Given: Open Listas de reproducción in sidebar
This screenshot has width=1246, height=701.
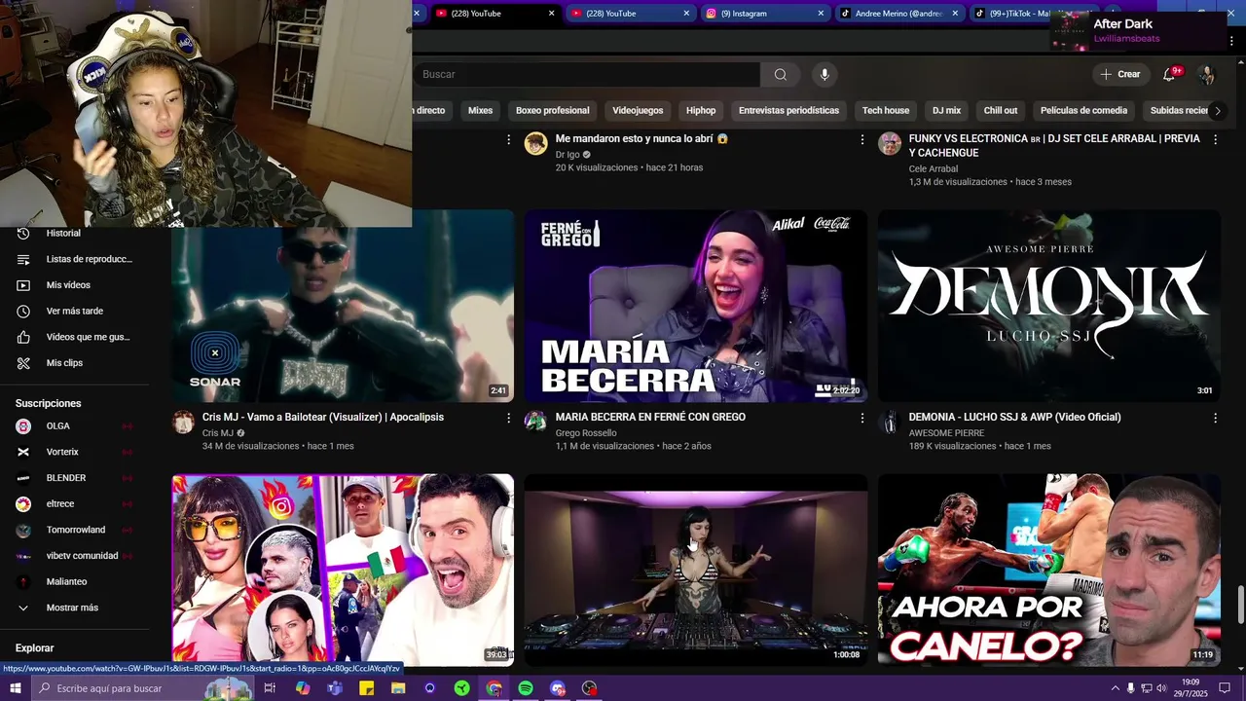Looking at the screenshot, I should tap(75, 259).
